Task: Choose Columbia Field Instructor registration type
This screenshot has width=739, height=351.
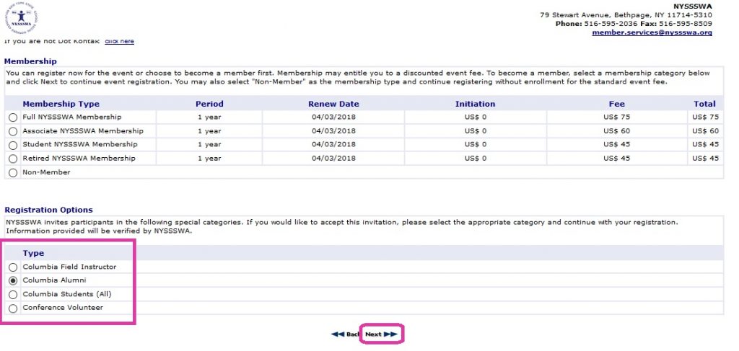Action: click(12, 267)
